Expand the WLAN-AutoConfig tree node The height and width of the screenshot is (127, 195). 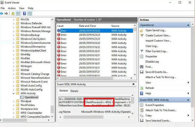(13, 90)
